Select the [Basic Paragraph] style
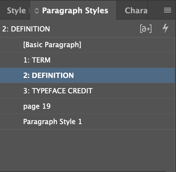Screen dimensions: 176x172 87,45
